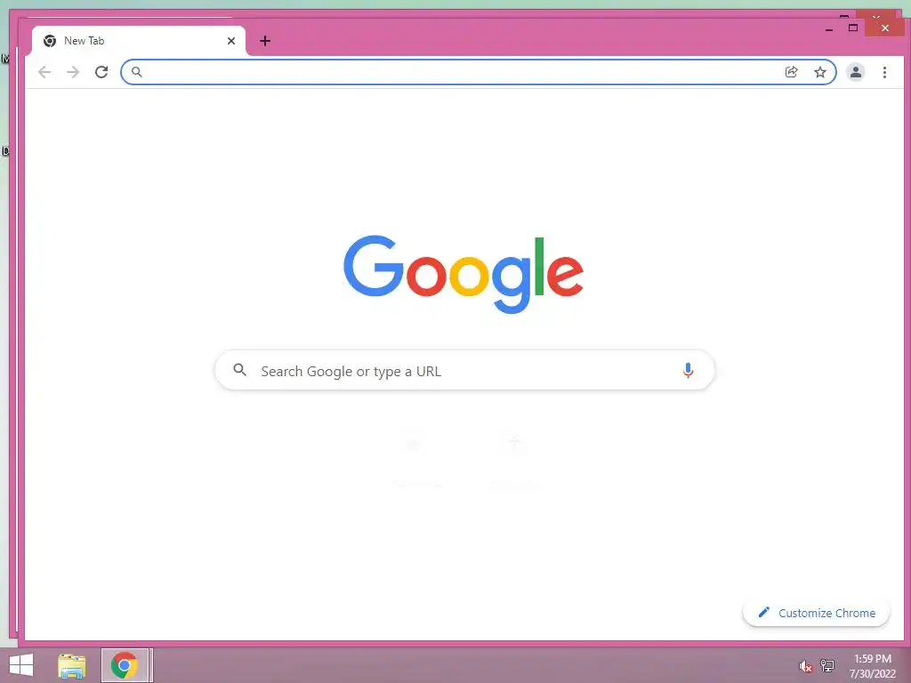Click the magnifier icon in Google search box
The width and height of the screenshot is (911, 683).
pyautogui.click(x=239, y=369)
